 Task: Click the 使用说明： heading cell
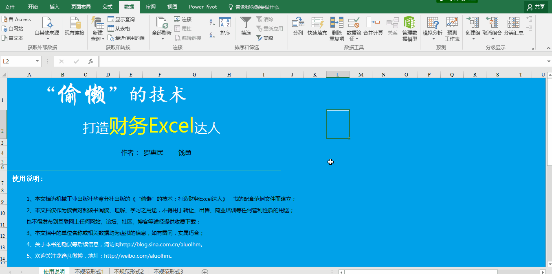pos(28,179)
